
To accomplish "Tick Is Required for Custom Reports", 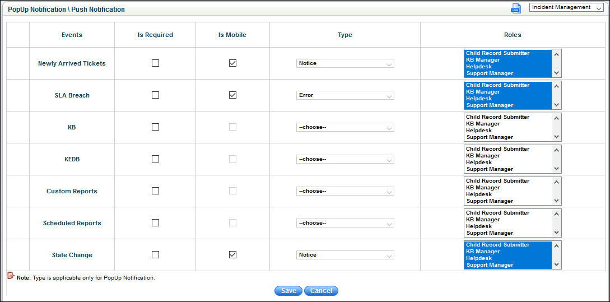I will (x=155, y=191).
